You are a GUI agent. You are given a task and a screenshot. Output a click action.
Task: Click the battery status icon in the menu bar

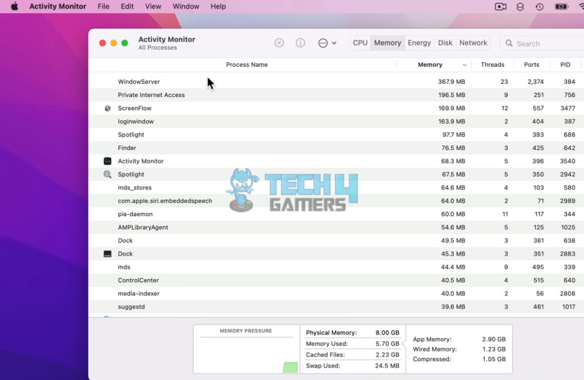[x=561, y=6]
